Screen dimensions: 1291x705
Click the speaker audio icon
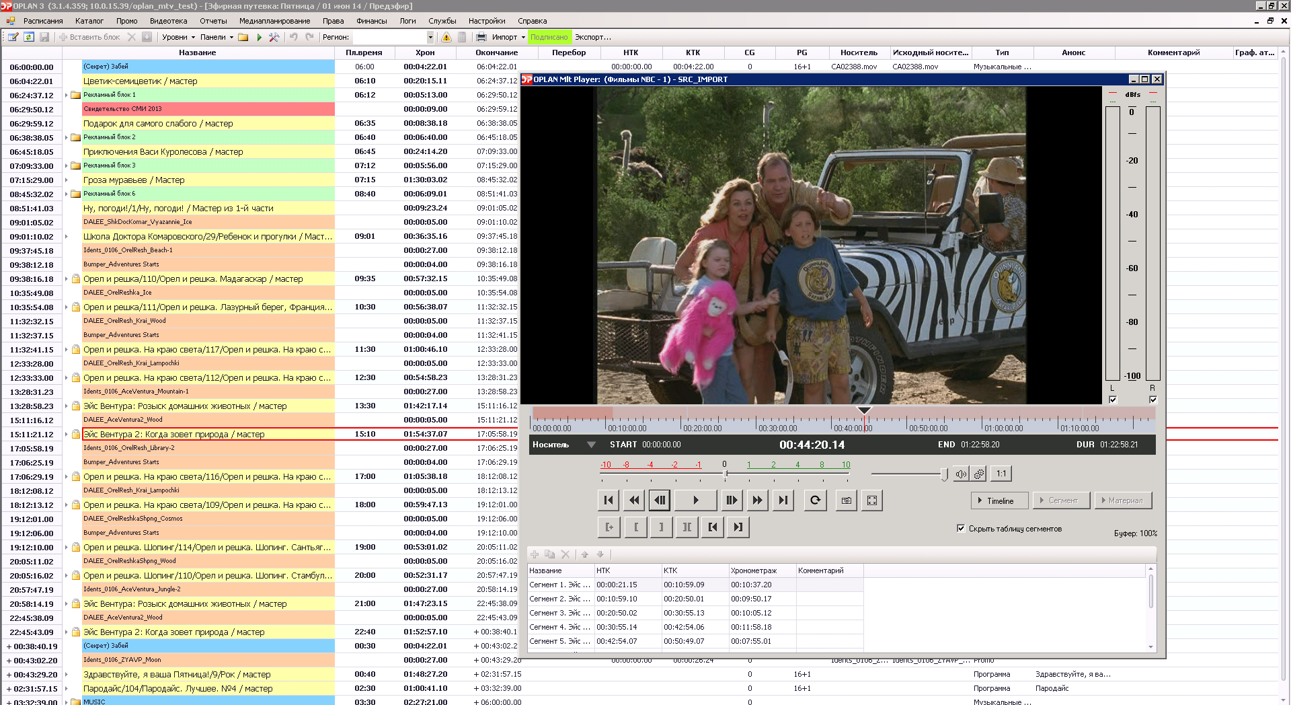coord(961,474)
